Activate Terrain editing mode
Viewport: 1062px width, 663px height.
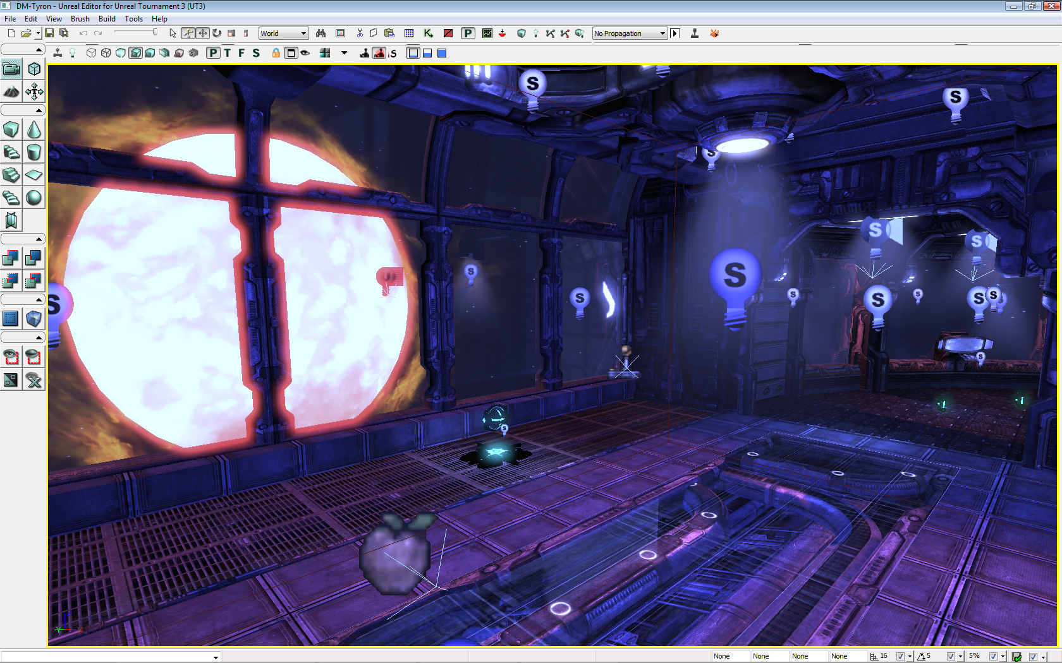11,92
